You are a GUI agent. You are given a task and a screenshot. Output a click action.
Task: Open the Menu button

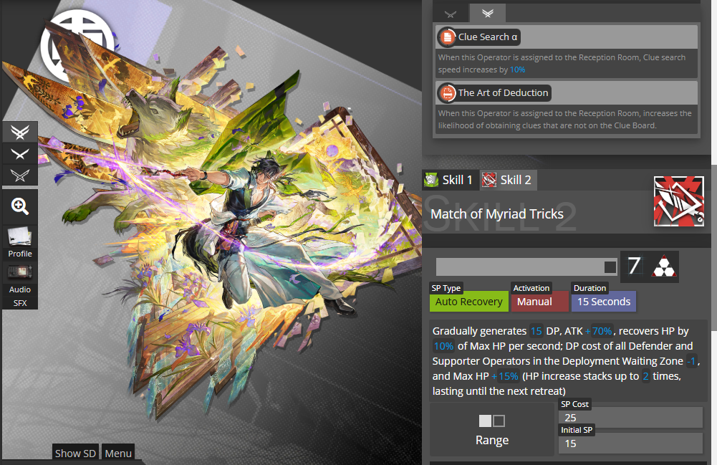pos(118,453)
